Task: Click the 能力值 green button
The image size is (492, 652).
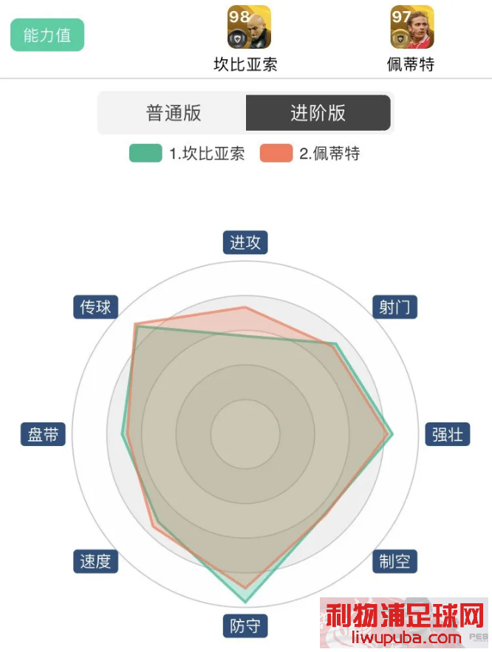Action: coord(47,35)
